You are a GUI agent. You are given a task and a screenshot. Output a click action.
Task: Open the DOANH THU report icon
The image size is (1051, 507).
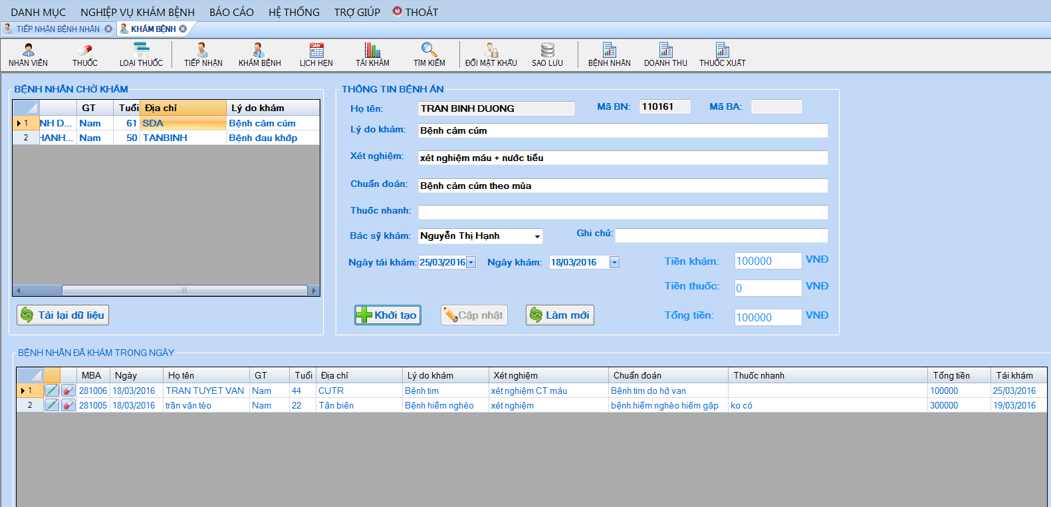(665, 55)
